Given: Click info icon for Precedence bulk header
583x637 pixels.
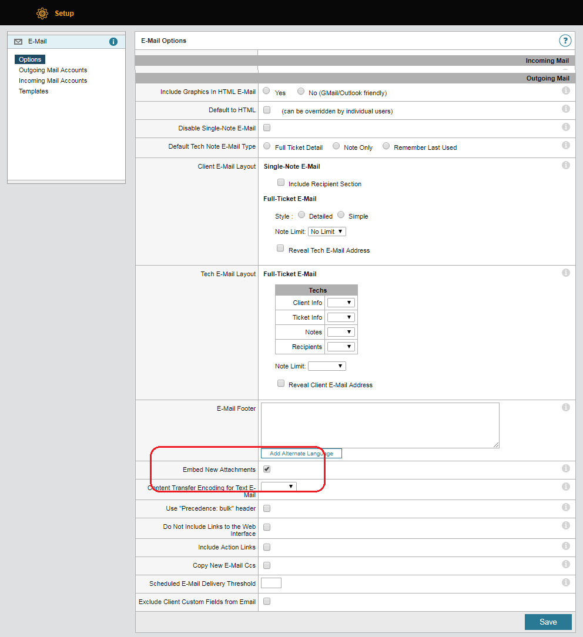Looking at the screenshot, I should pos(565,507).
